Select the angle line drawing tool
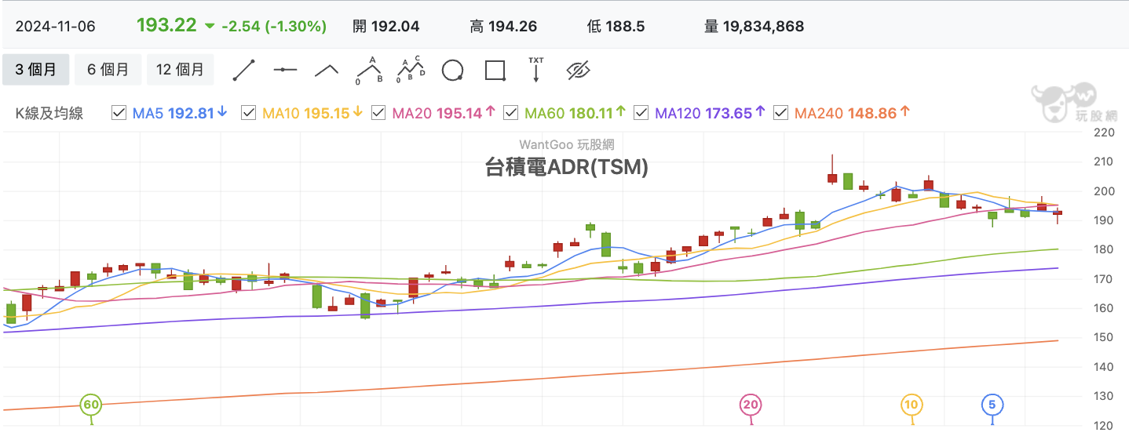The height and width of the screenshot is (436, 1129). point(326,70)
